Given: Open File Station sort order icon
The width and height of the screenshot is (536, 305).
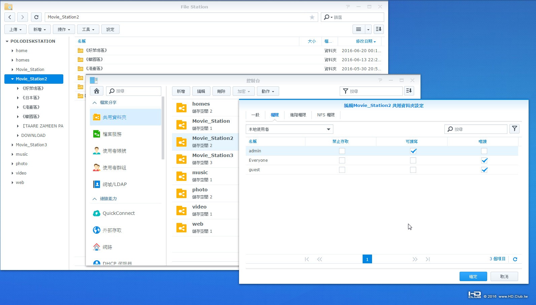Looking at the screenshot, I should pyautogui.click(x=379, y=29).
